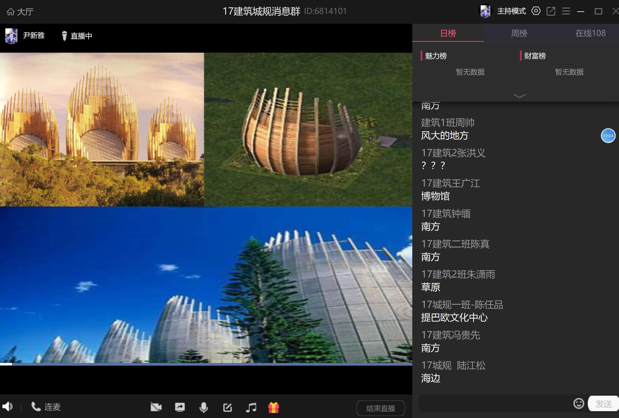Open the gift box icon
This screenshot has width=619, height=418.
pyautogui.click(x=273, y=407)
